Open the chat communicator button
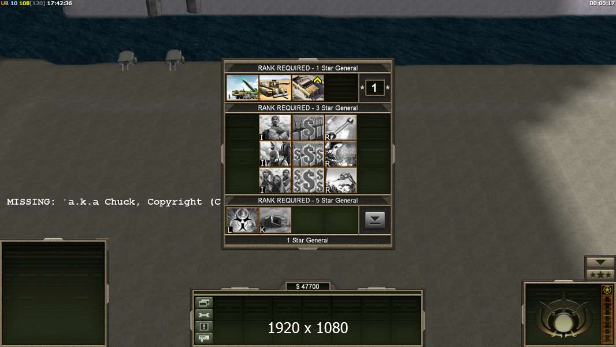 click(x=204, y=338)
